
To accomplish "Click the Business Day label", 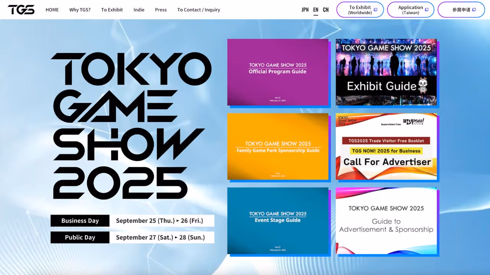I will pos(80,221).
